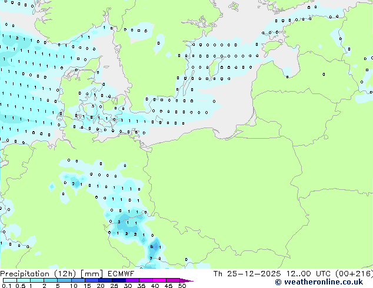Select the legend value '40'

(155, 286)
